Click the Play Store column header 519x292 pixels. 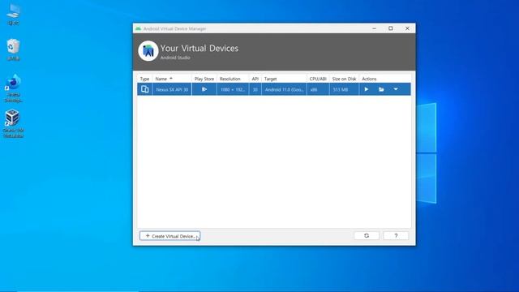click(x=204, y=79)
